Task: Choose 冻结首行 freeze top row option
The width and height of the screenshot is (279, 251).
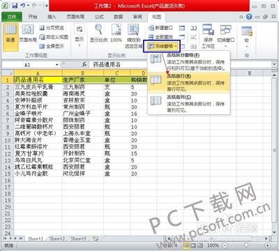Action: pyautogui.click(x=188, y=82)
